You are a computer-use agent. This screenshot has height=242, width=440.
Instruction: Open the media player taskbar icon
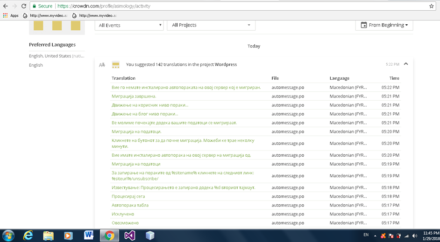point(69,235)
